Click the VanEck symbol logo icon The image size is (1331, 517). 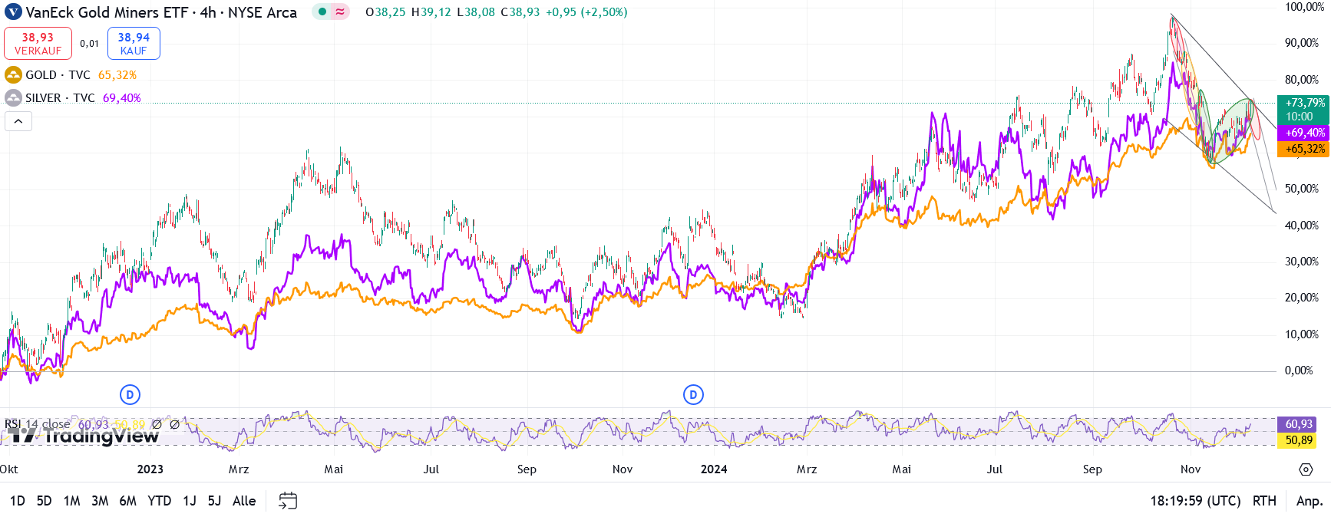(13, 12)
